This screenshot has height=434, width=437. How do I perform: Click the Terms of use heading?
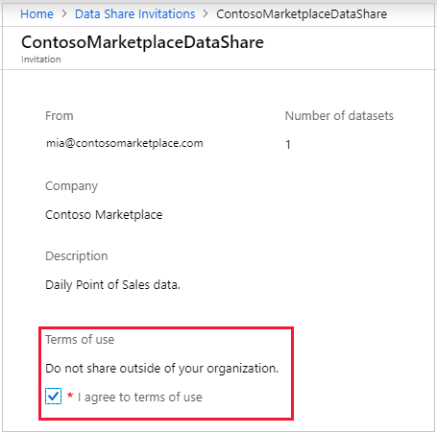80,340
